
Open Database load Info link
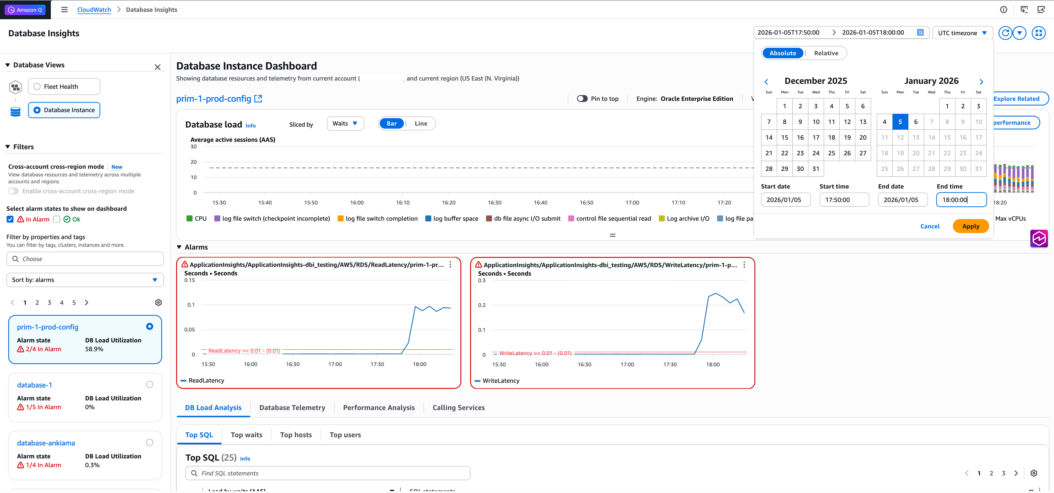[250, 126]
